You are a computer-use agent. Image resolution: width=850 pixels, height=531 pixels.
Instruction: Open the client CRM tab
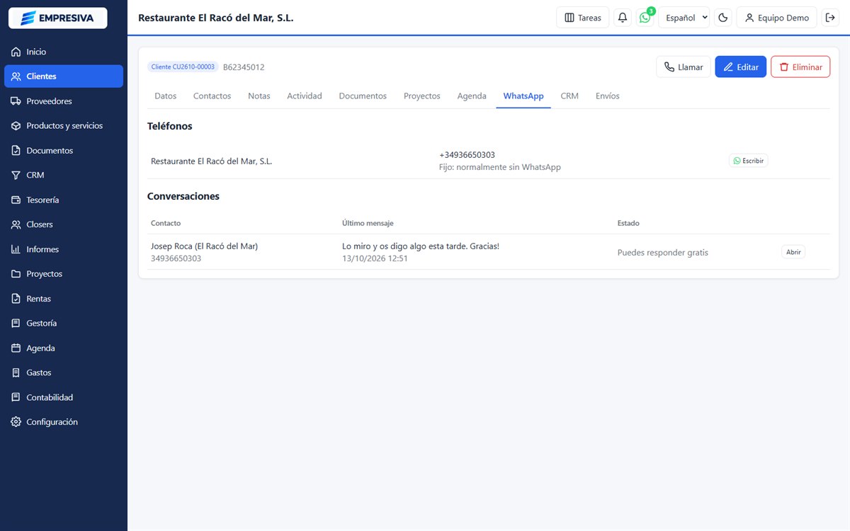click(569, 96)
